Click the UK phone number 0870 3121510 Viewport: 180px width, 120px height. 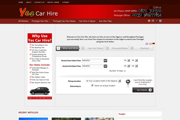point(150,11)
